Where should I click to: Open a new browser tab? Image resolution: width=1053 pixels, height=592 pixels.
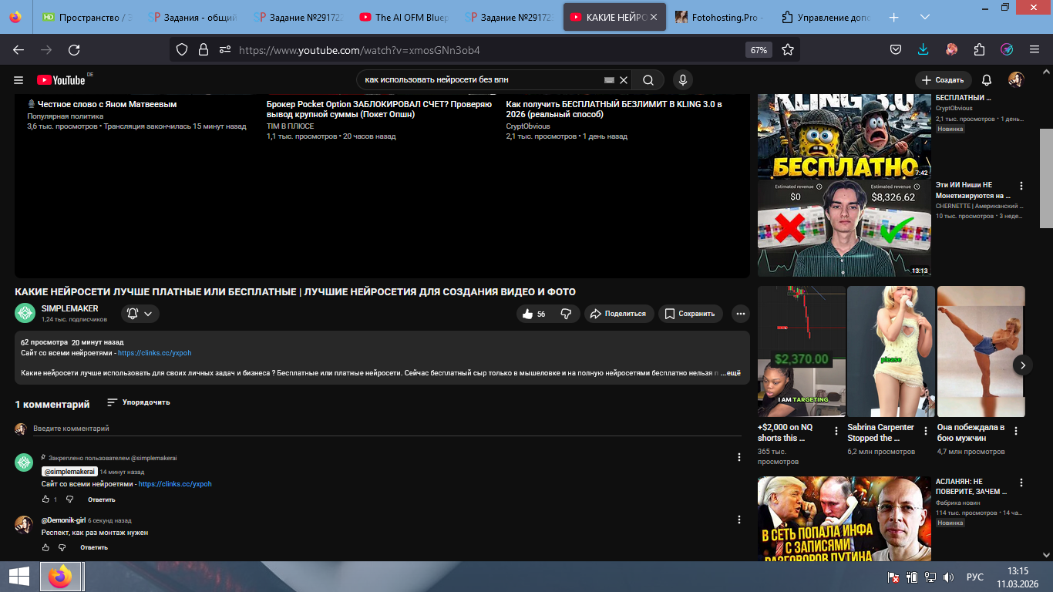tap(894, 17)
